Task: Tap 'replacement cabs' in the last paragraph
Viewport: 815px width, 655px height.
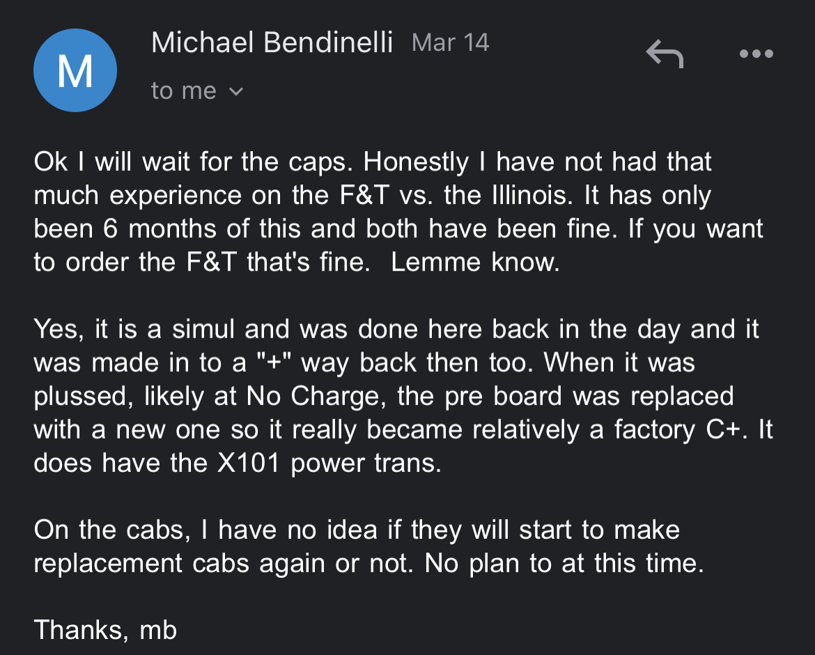Action: 142,564
